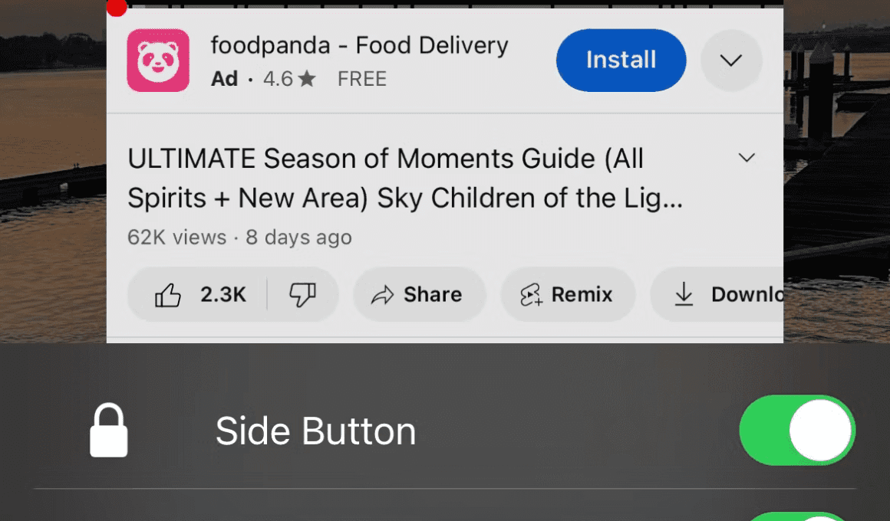Open the foodpanda - Food Delivery ad title
Image resolution: width=890 pixels, height=521 pixels.
(359, 45)
